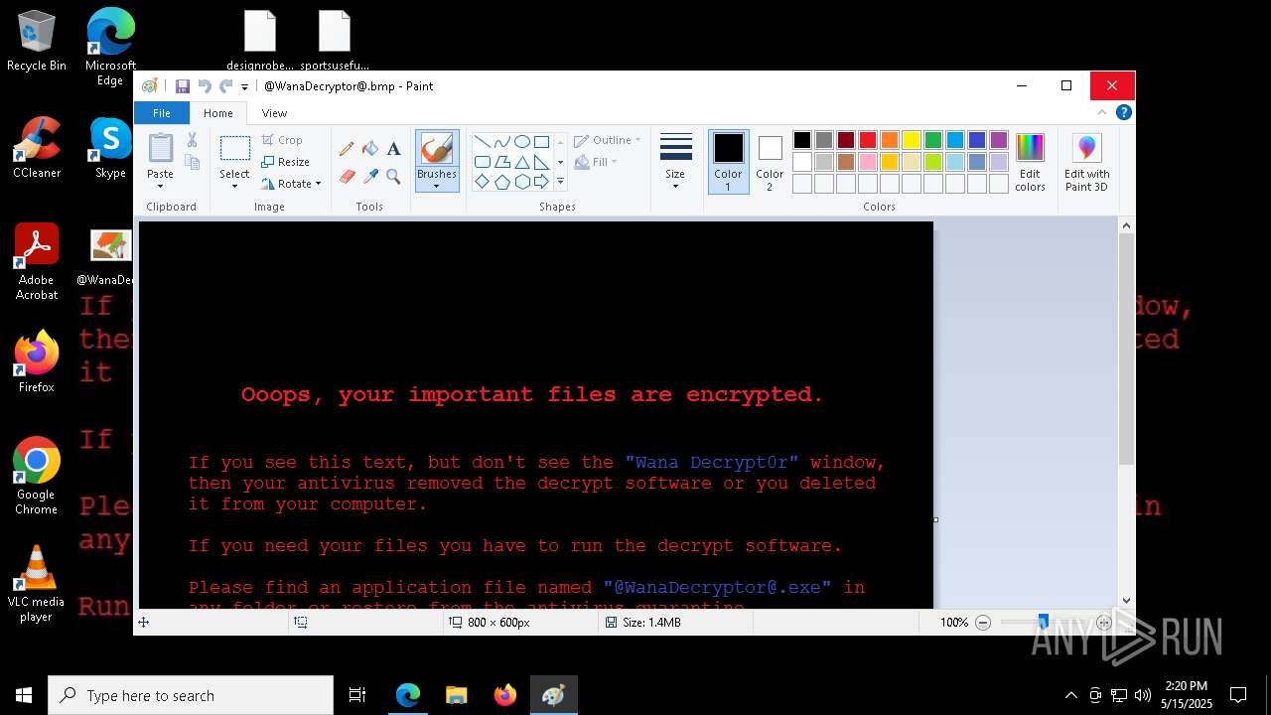Click the zoom slider handle
The height and width of the screenshot is (715, 1271).
[x=1043, y=623]
